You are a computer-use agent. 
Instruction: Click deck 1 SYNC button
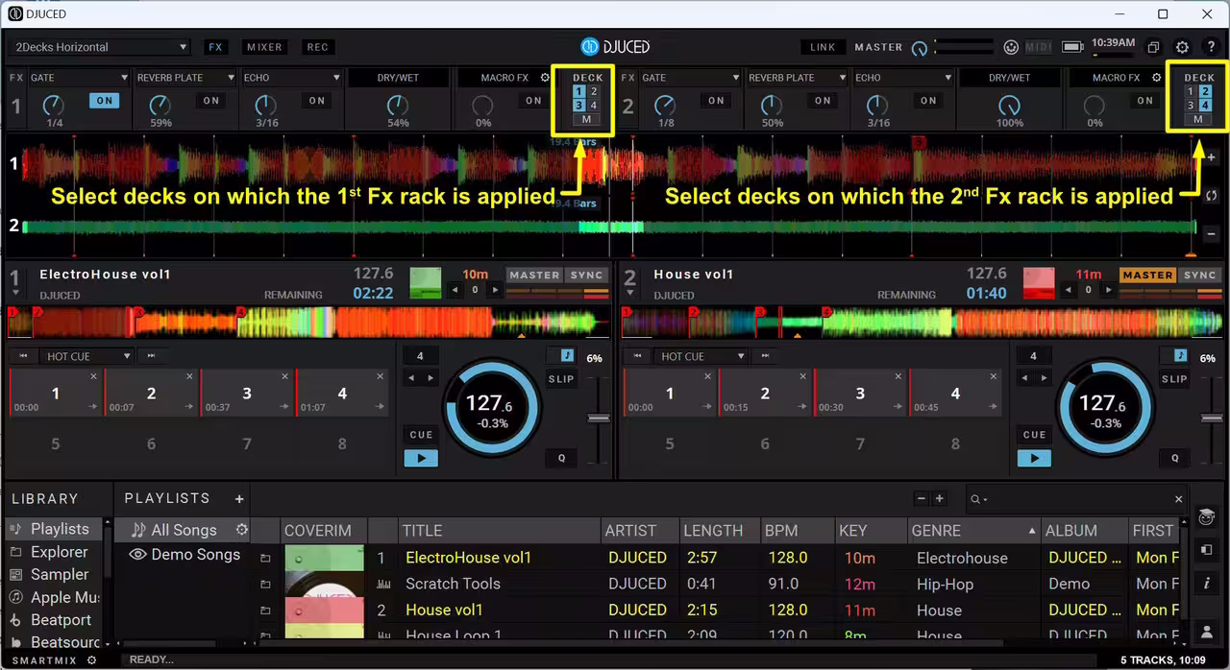(x=586, y=275)
